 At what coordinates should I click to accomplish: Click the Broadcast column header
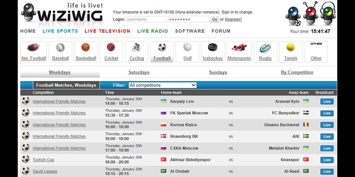(324, 92)
